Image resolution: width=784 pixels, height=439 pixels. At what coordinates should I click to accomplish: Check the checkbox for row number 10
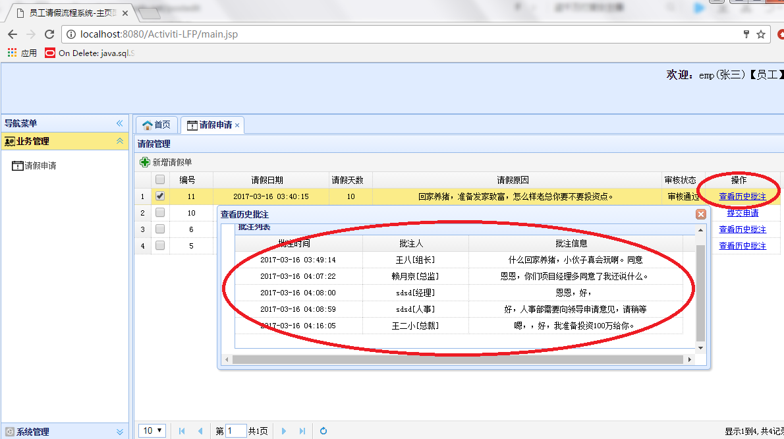coord(160,212)
